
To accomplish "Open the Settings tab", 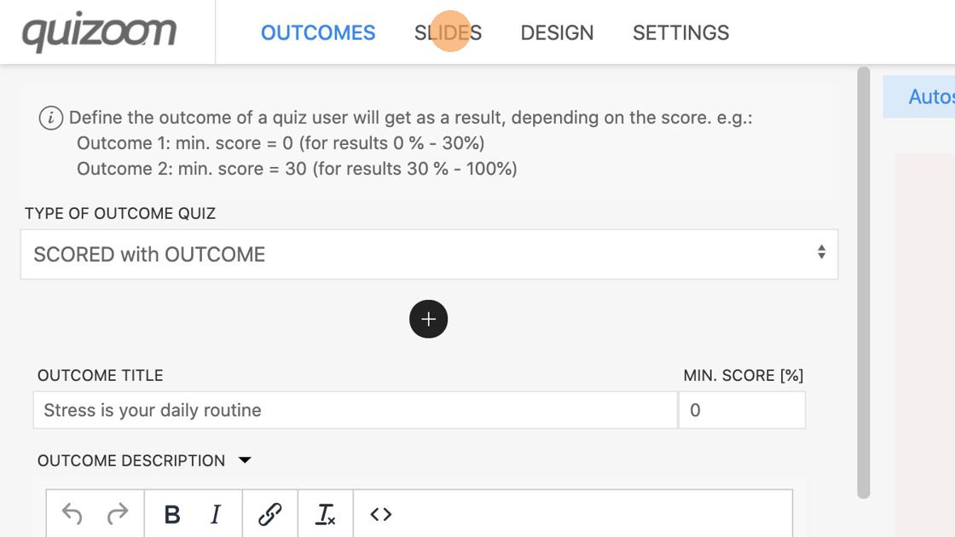I will point(680,32).
